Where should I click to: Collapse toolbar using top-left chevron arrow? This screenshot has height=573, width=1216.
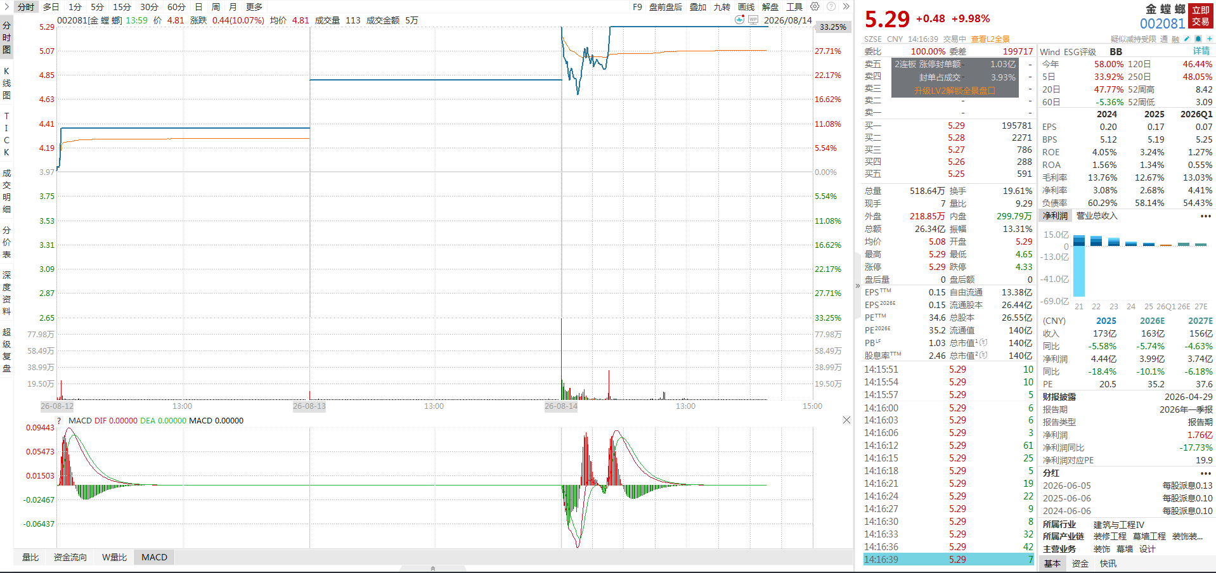click(6, 7)
